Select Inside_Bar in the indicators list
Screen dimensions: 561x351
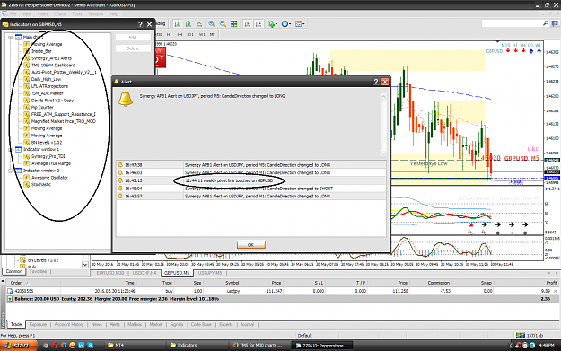tap(41, 51)
